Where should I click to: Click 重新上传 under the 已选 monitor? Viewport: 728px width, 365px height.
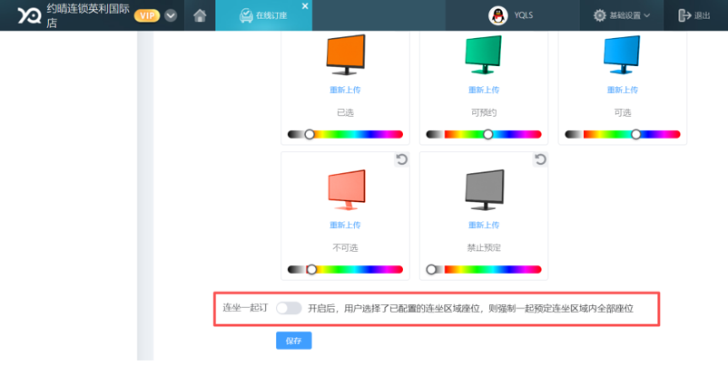[345, 90]
